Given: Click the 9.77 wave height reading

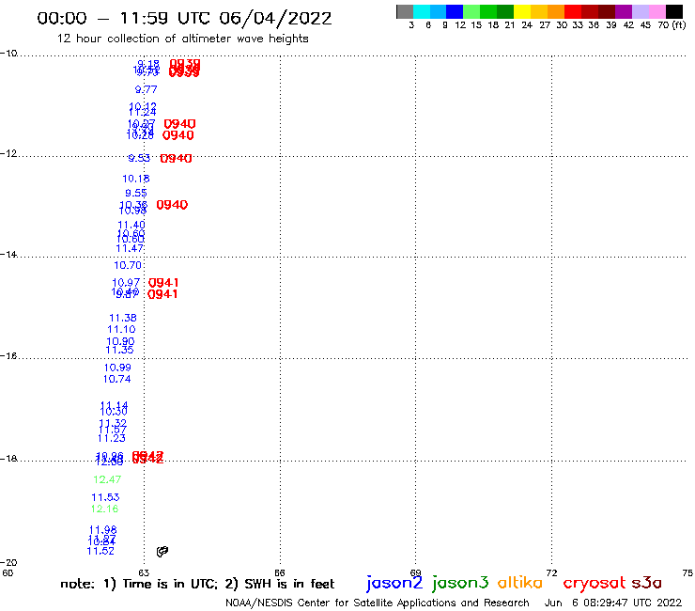Looking at the screenshot, I should point(147,89).
